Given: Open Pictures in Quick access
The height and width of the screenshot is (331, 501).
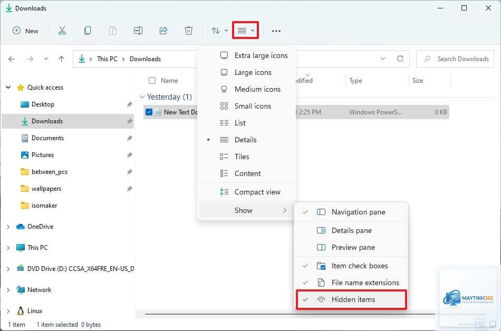Looking at the screenshot, I should point(43,155).
